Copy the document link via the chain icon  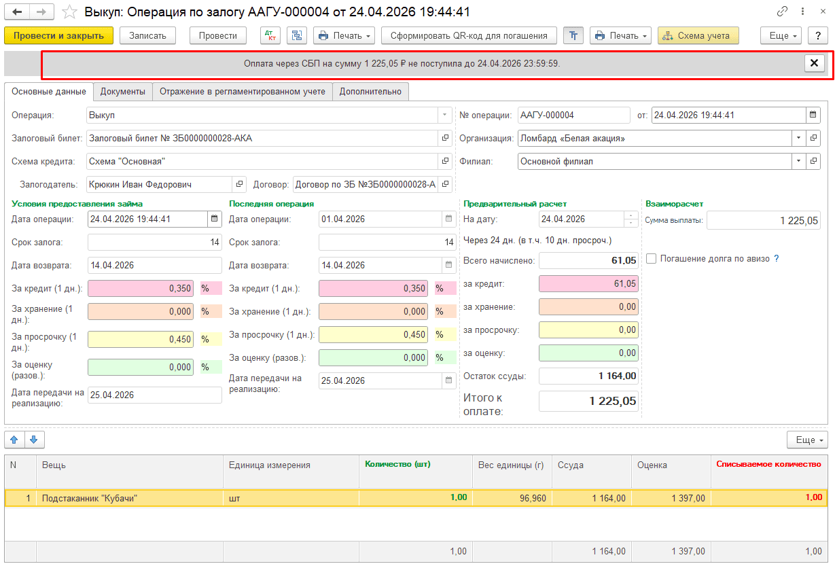[x=782, y=12]
